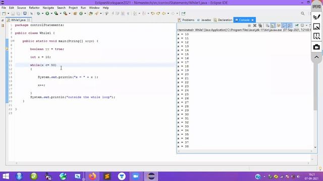Open Firefox from the taskbar
Screen dimensions: 323x181
pos(92,176)
